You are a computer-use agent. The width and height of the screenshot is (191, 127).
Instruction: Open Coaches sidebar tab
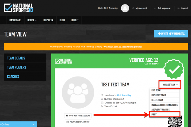[x=25, y=77]
